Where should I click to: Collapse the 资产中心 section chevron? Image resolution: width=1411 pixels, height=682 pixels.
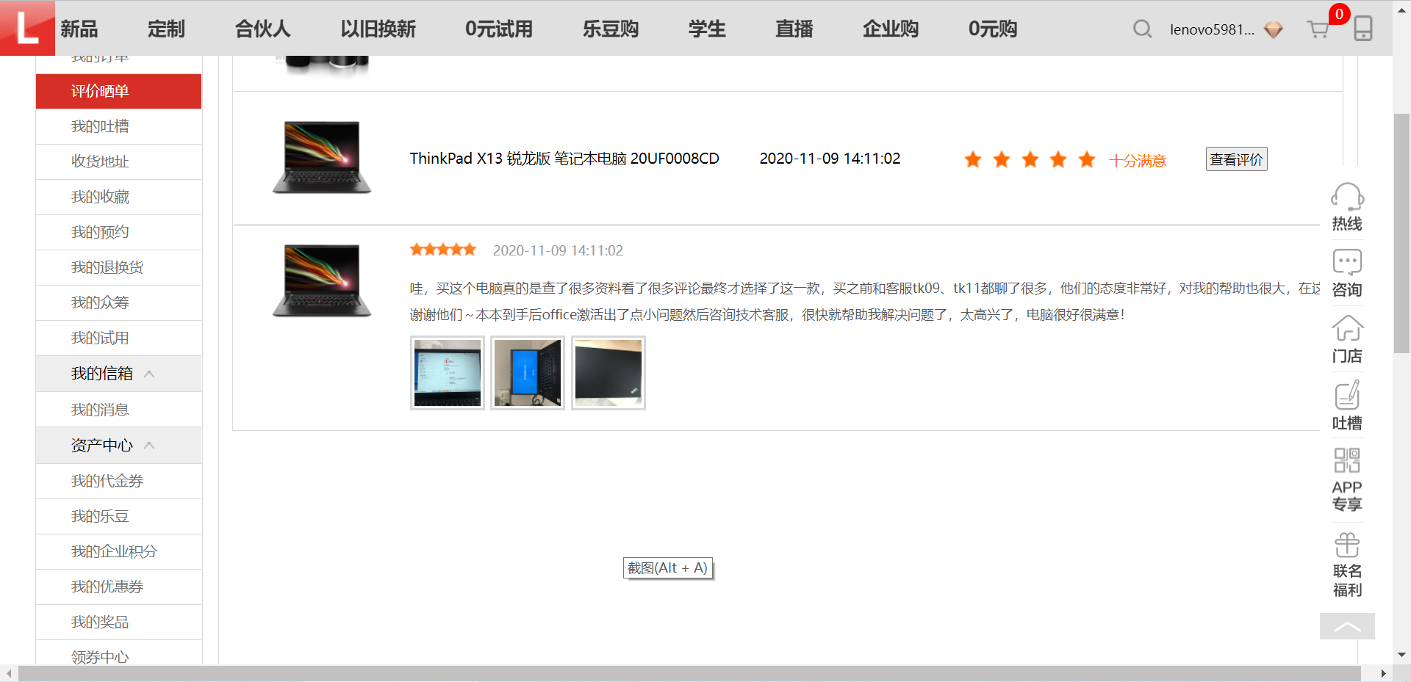[x=149, y=445]
